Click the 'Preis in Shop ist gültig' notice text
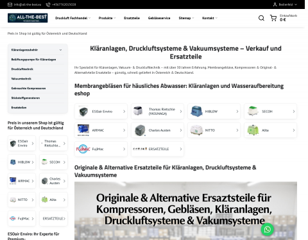 [x=47, y=33]
